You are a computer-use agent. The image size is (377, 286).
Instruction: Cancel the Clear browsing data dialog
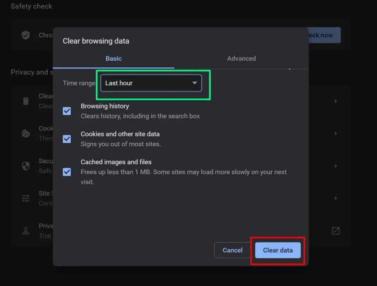click(x=232, y=250)
